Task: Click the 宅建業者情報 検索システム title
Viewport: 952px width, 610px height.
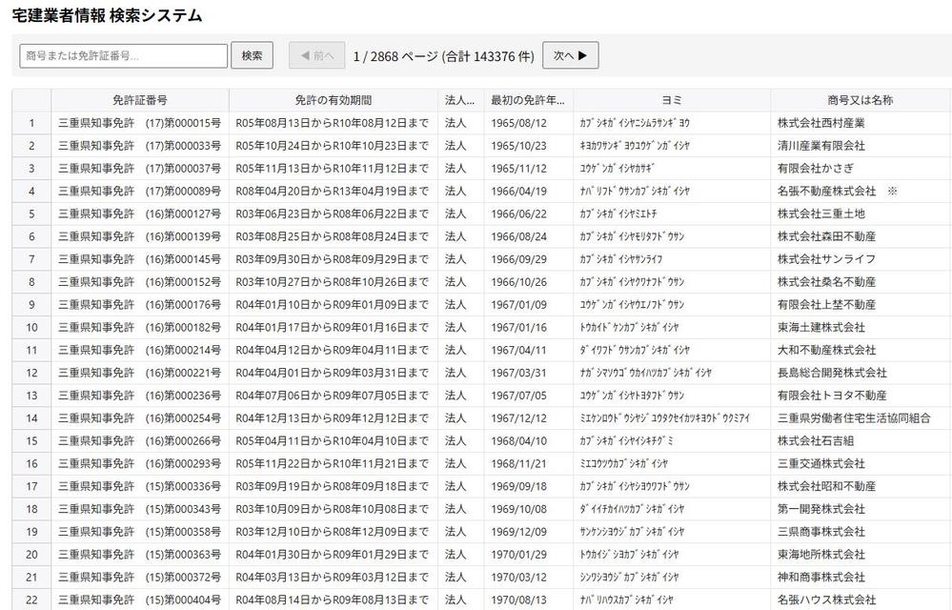Action: coord(107,16)
